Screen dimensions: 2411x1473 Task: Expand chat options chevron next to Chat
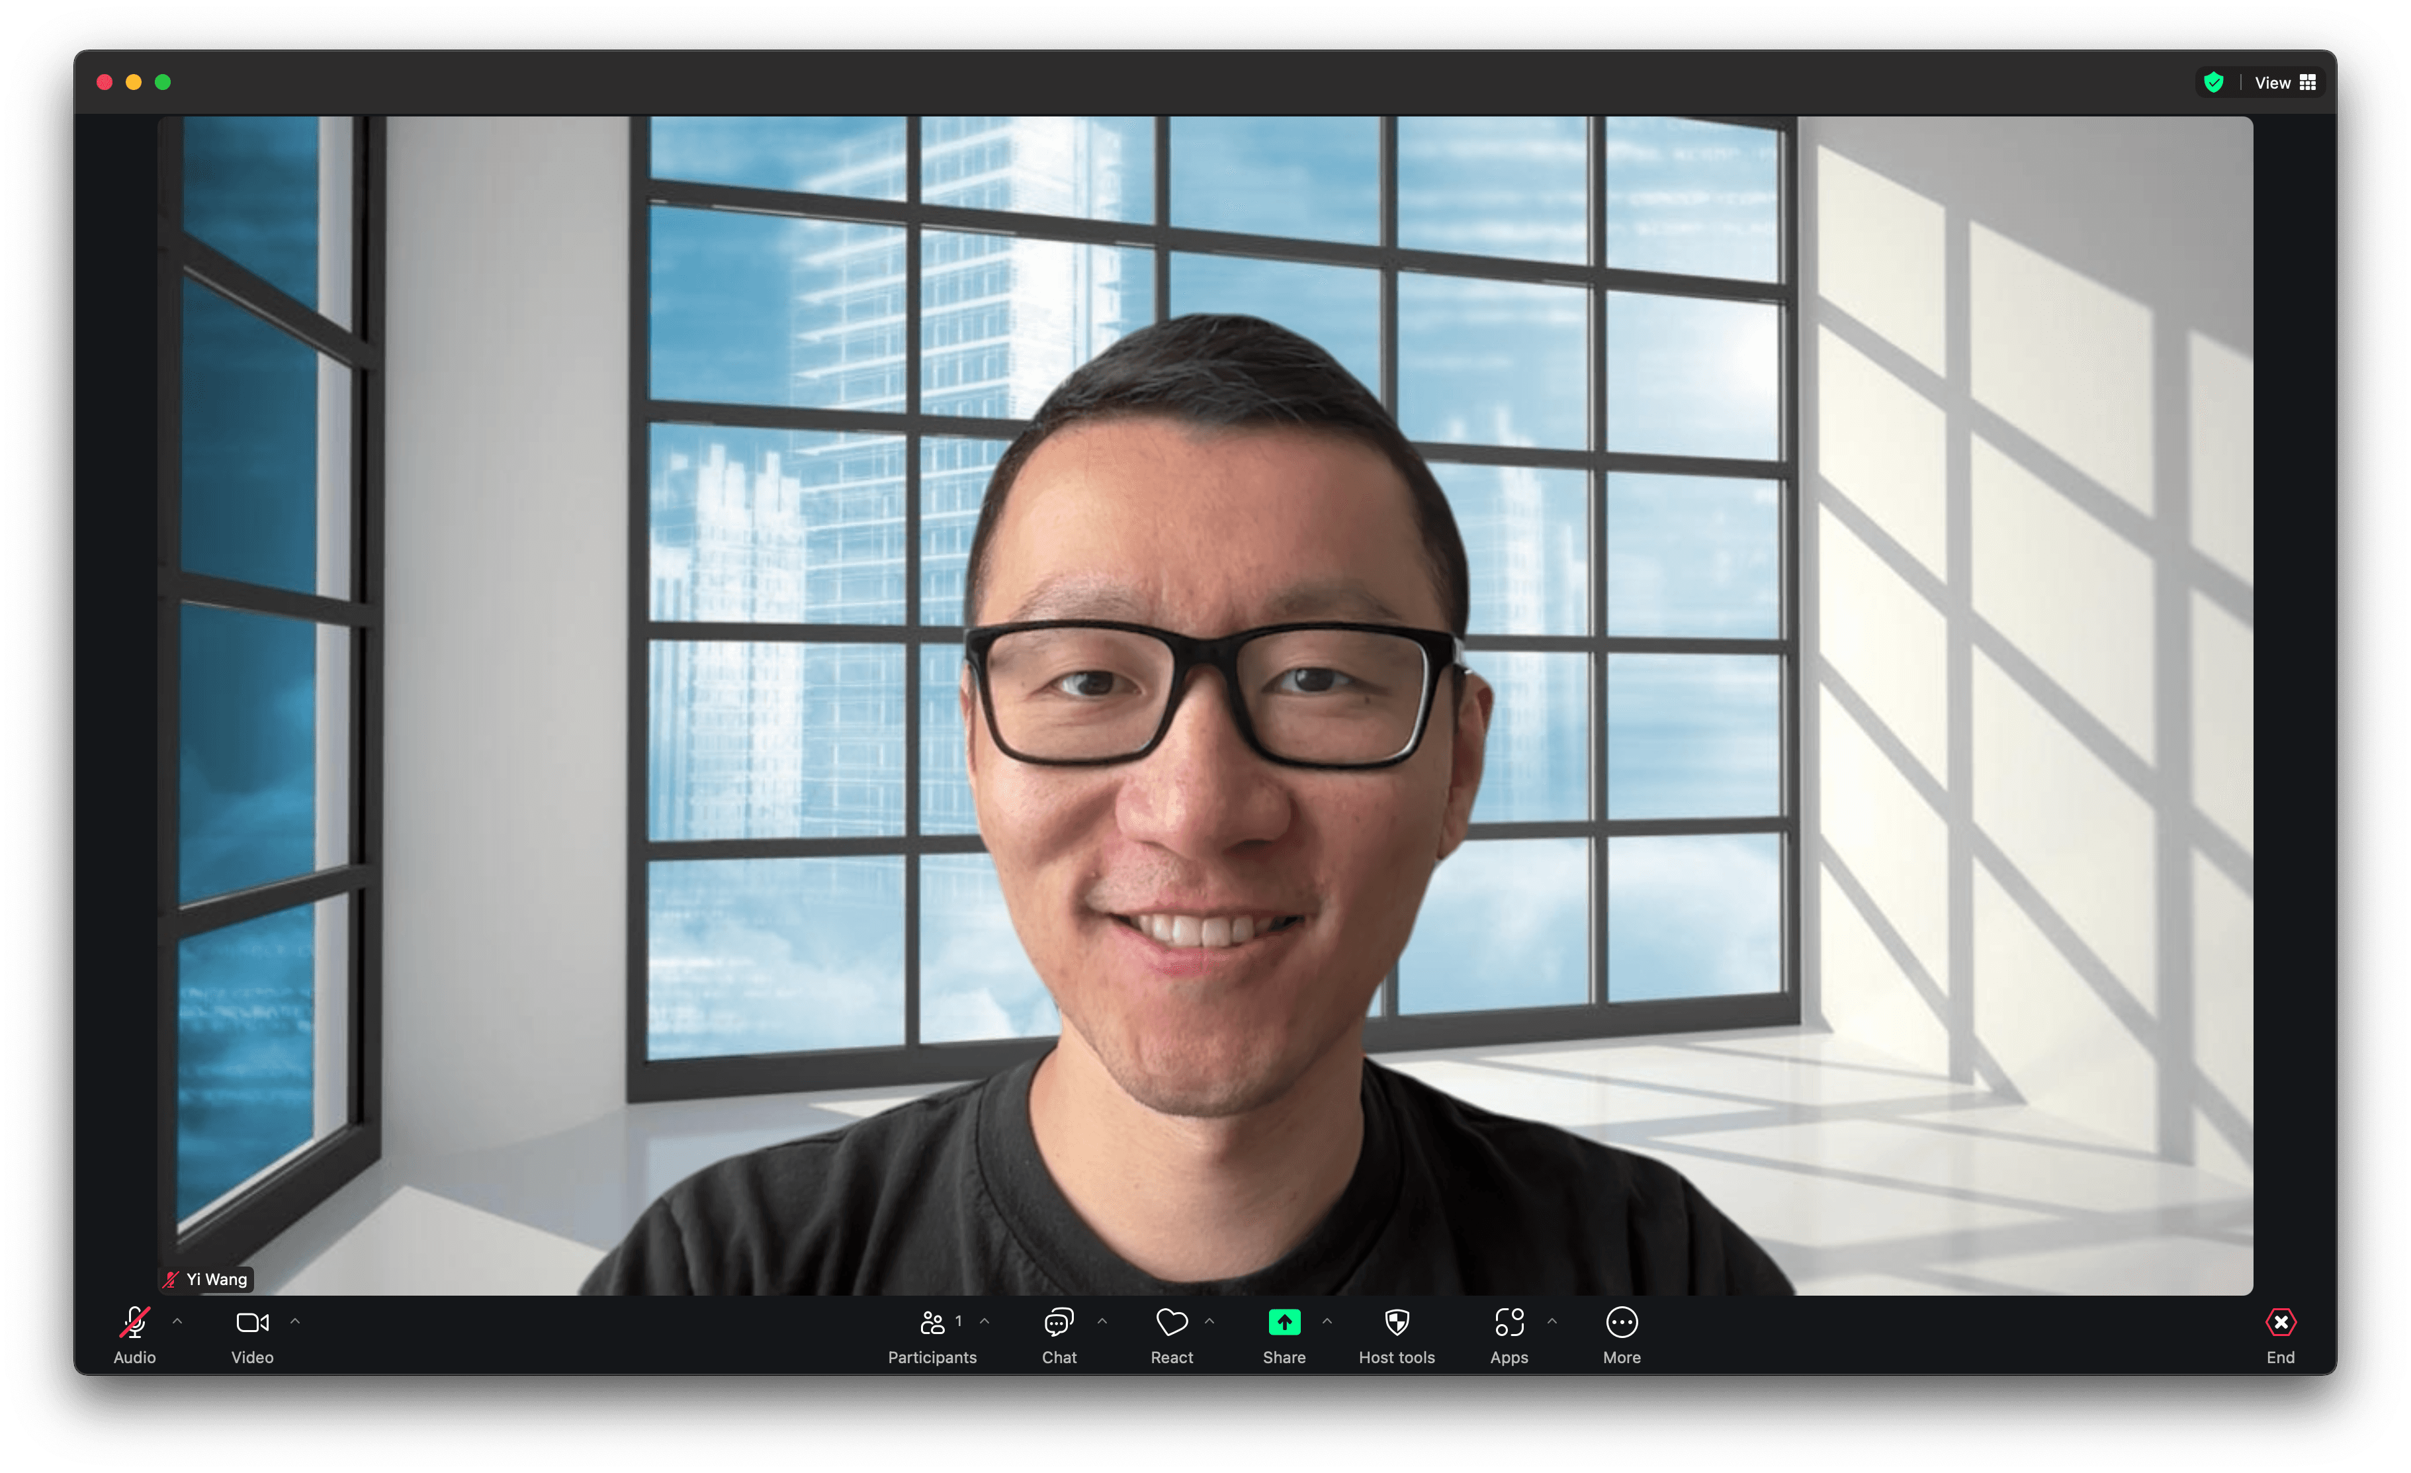[1102, 1321]
